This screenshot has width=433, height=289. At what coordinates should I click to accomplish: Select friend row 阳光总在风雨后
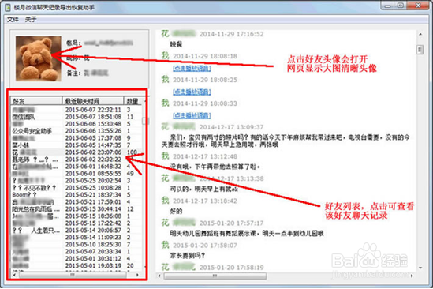point(77,209)
